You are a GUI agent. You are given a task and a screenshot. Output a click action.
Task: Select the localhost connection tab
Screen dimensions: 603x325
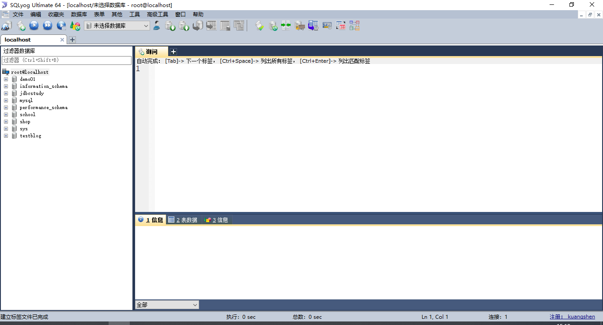point(34,40)
